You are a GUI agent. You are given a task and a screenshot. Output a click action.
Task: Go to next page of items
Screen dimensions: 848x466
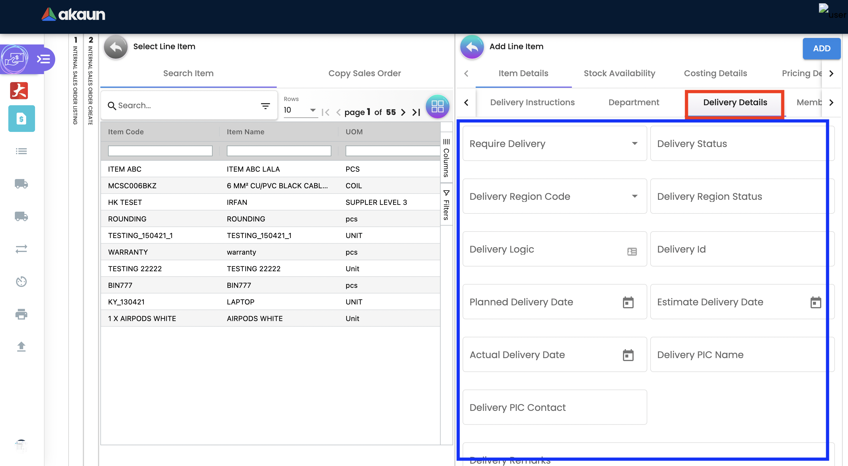[403, 112]
